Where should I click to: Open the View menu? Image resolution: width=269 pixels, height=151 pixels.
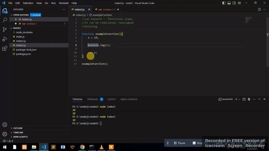39,3
